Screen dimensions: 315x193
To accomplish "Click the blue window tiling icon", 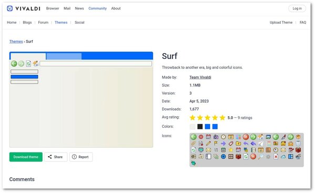I will [x=291, y=157].
